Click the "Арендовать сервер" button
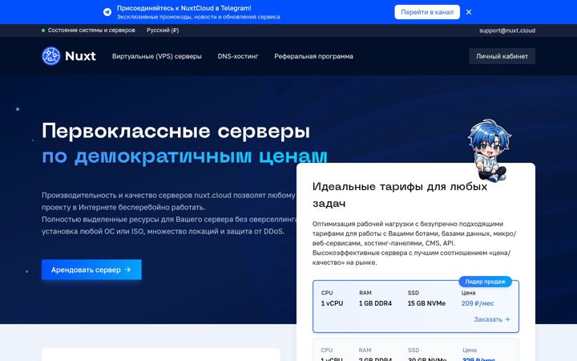The width and height of the screenshot is (577, 361). (91, 270)
